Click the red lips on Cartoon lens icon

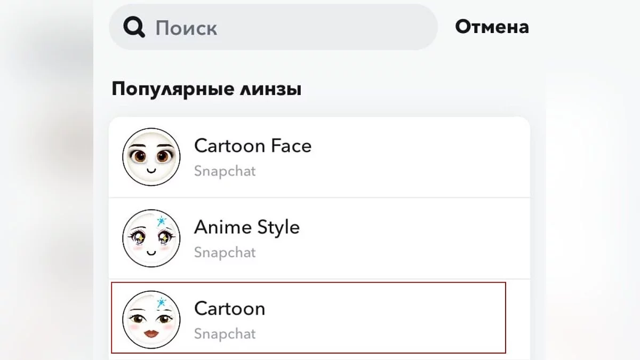pos(151,334)
